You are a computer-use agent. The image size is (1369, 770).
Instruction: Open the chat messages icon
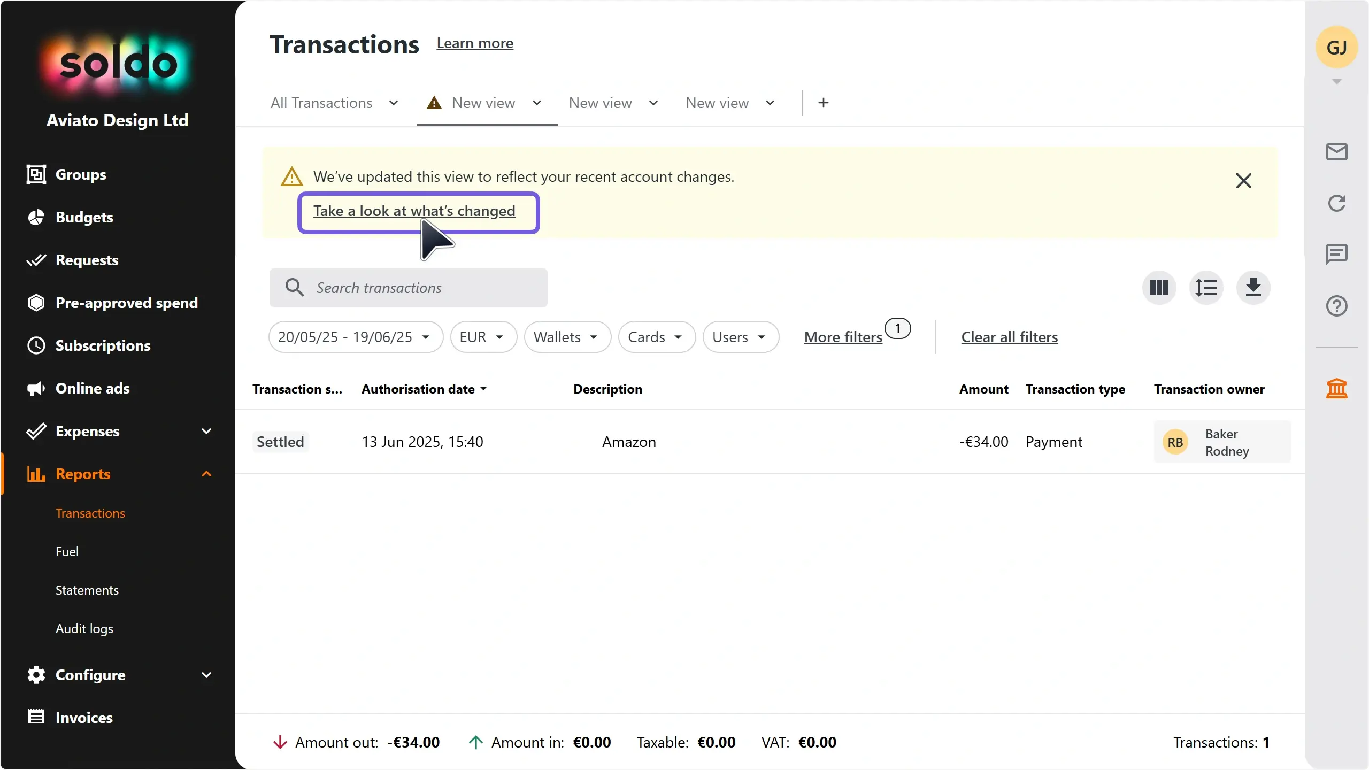(x=1336, y=254)
